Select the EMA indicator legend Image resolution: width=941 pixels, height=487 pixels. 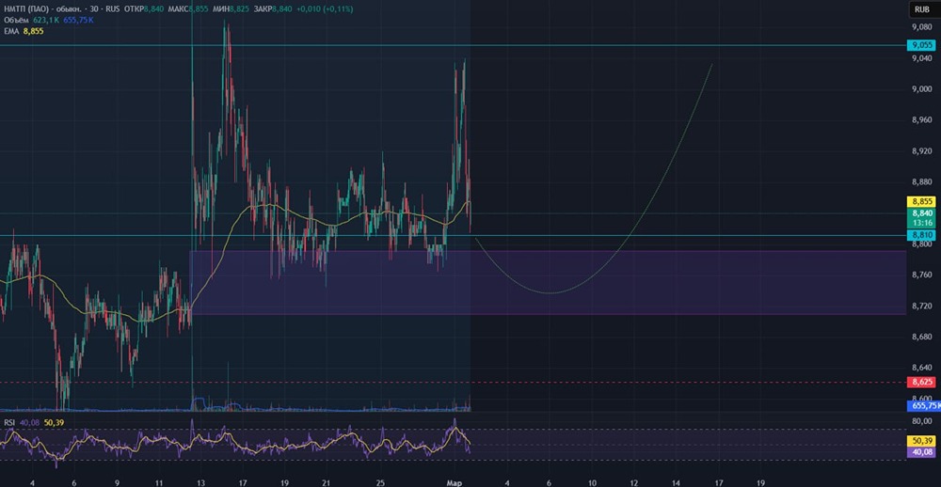pyautogui.click(x=11, y=31)
